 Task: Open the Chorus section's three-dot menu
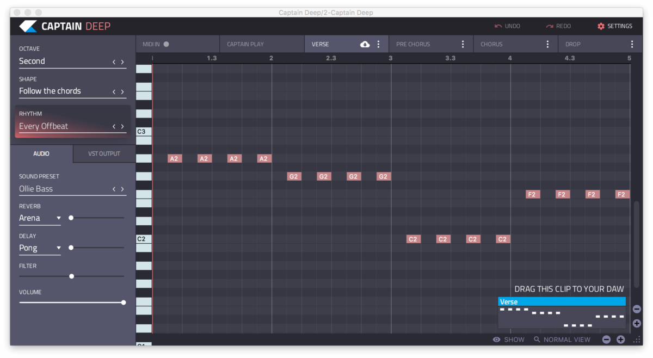coord(547,44)
